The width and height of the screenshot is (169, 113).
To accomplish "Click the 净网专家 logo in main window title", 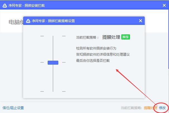I will click(4, 5).
